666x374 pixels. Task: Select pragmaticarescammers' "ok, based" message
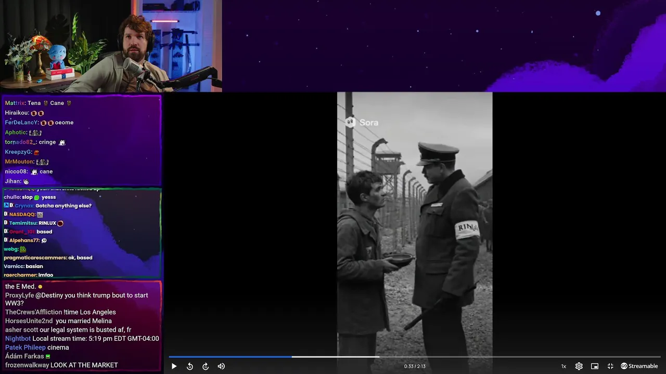[x=48, y=258]
